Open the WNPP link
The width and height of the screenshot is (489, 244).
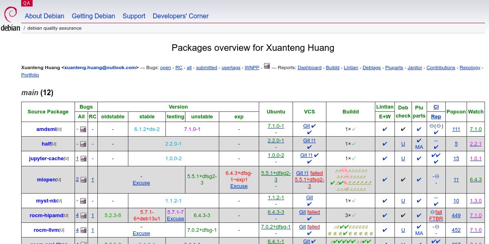(x=252, y=68)
